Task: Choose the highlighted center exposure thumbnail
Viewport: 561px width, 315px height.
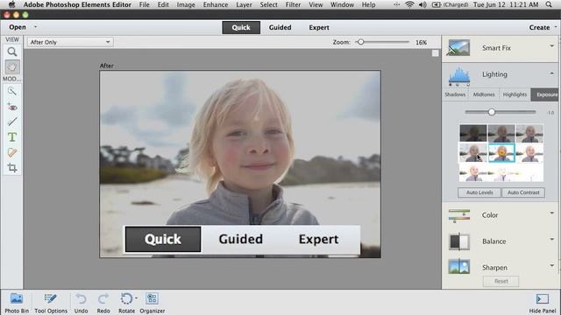Action: point(501,153)
